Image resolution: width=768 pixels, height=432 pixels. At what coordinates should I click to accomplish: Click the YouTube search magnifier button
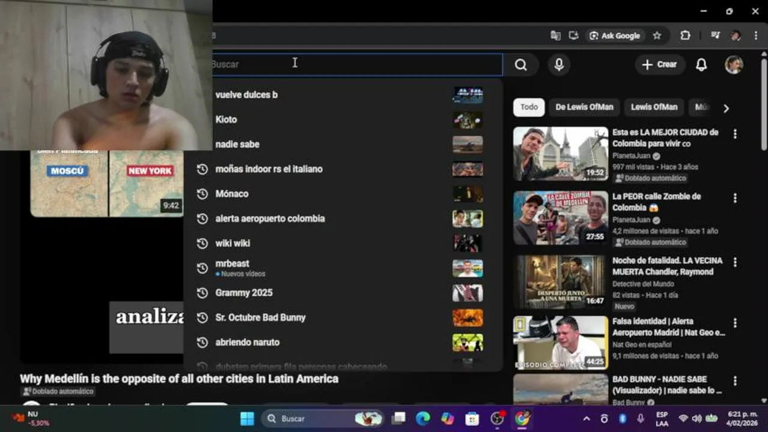coord(521,65)
